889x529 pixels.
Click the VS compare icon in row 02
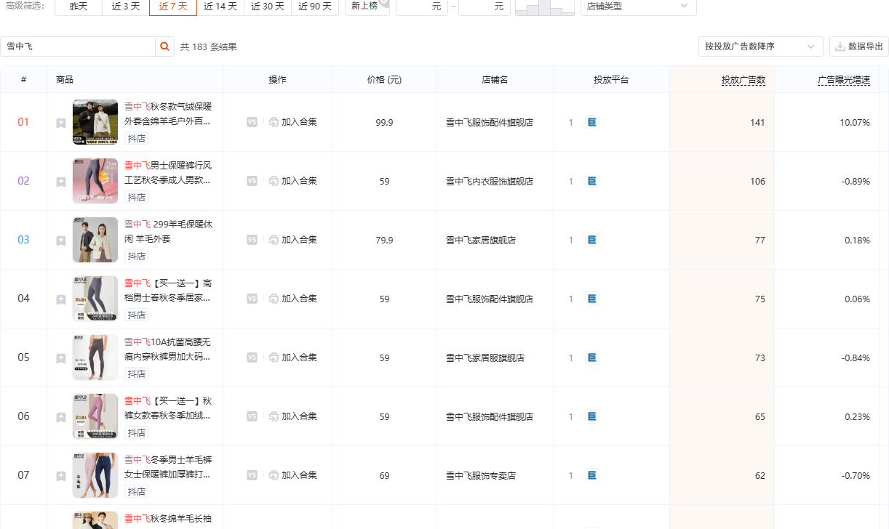pyautogui.click(x=252, y=181)
